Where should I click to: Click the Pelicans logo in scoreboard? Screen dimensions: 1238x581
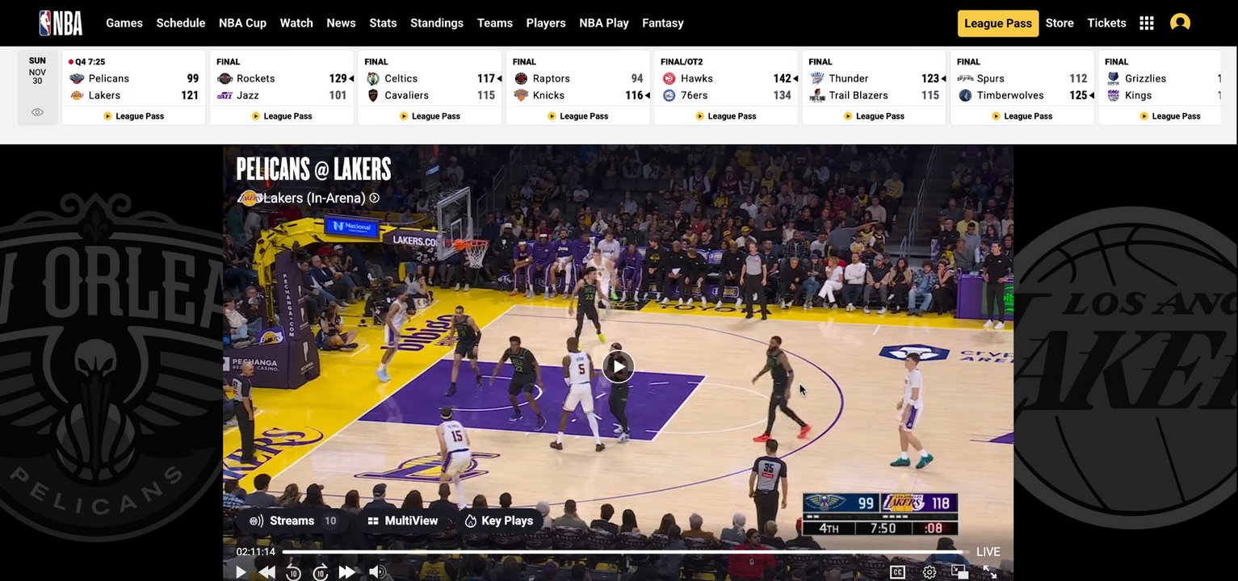coord(77,78)
